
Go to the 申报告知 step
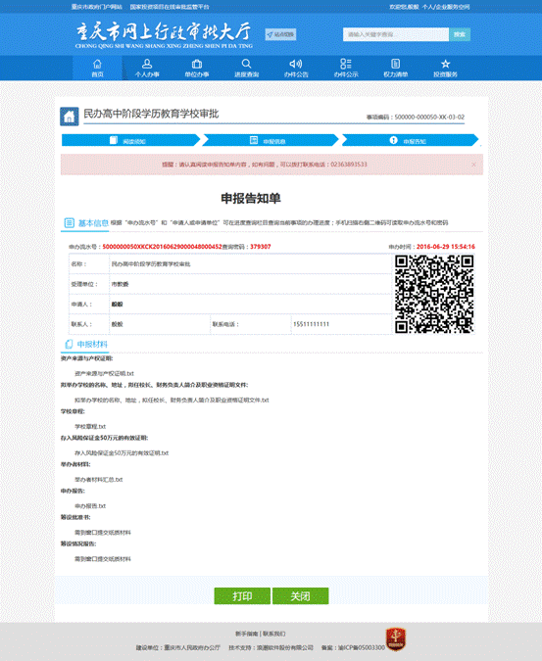pos(410,140)
